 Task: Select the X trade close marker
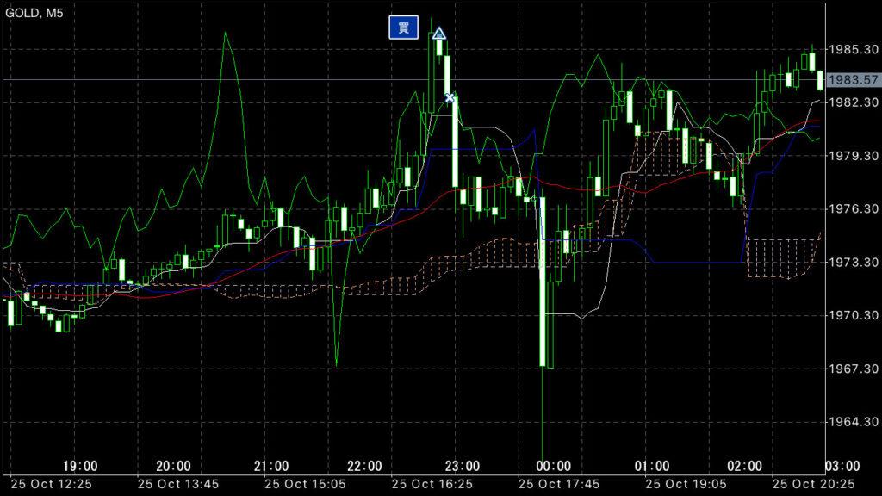pos(450,98)
